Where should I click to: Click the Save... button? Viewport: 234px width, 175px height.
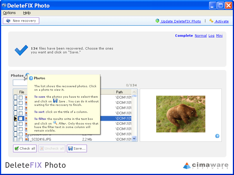pyautogui.click(x=77, y=148)
